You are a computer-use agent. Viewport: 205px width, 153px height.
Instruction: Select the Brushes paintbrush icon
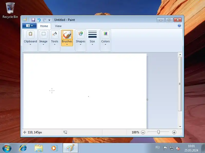[67, 35]
